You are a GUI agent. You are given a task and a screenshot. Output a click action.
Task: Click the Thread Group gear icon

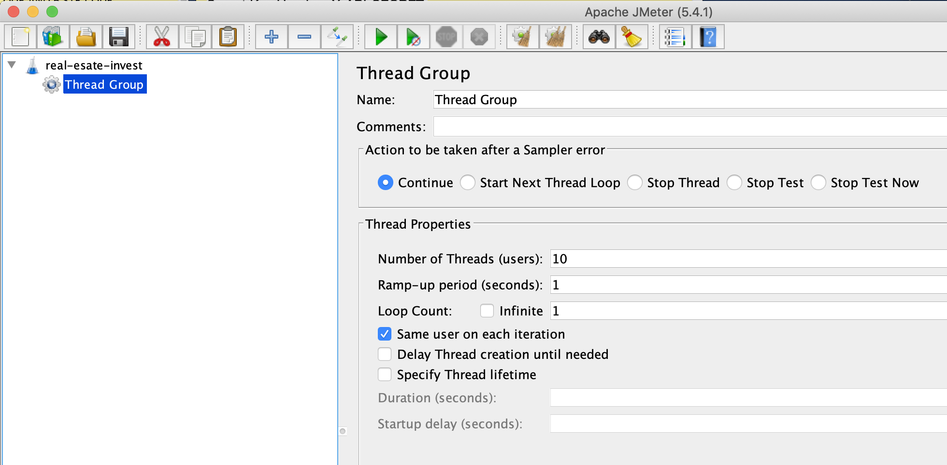point(51,84)
